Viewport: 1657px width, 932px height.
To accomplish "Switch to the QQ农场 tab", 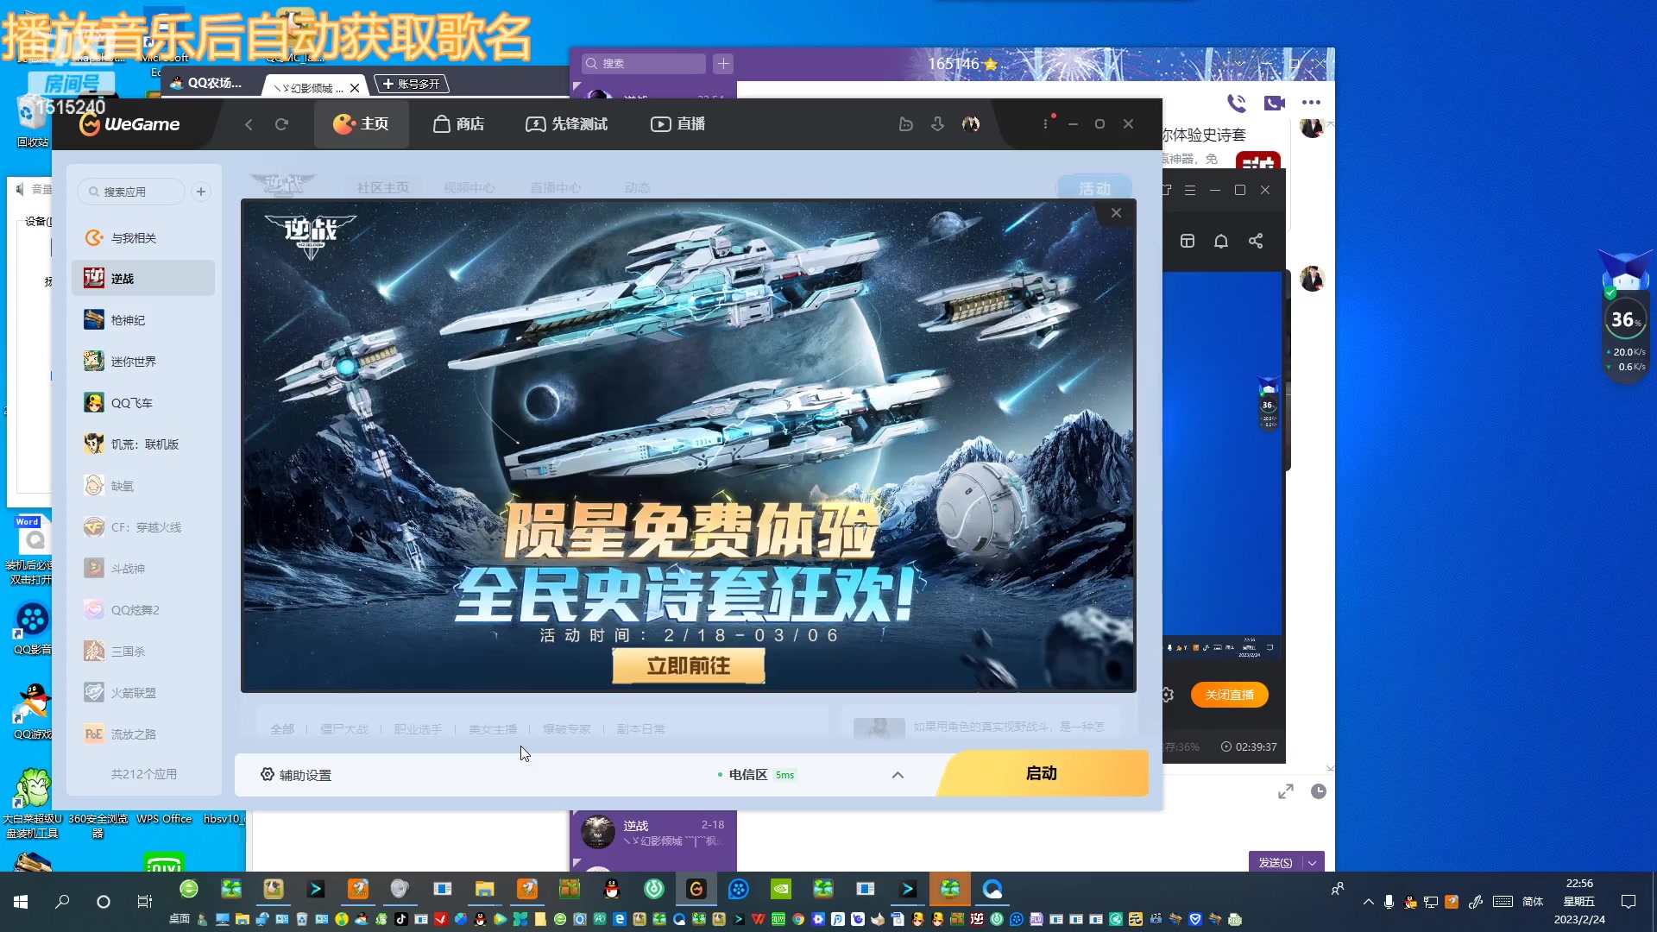I will click(207, 84).
